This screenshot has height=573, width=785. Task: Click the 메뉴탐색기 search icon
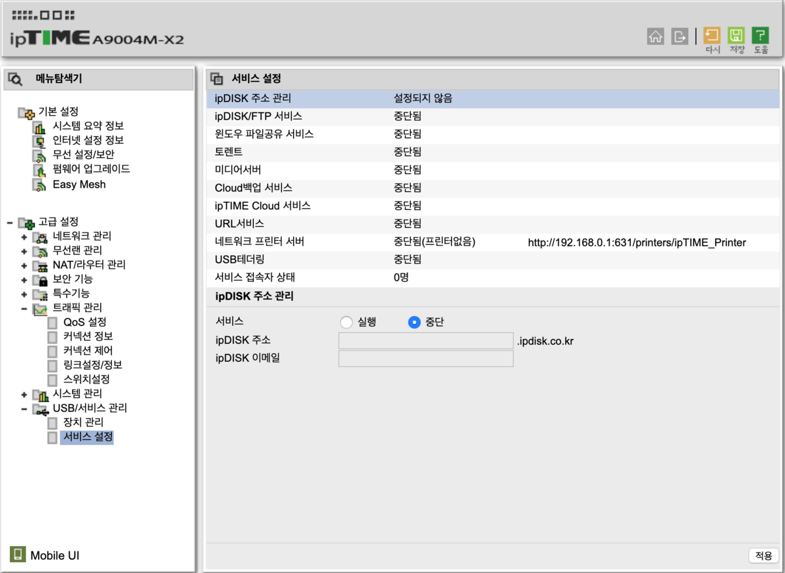[x=15, y=79]
